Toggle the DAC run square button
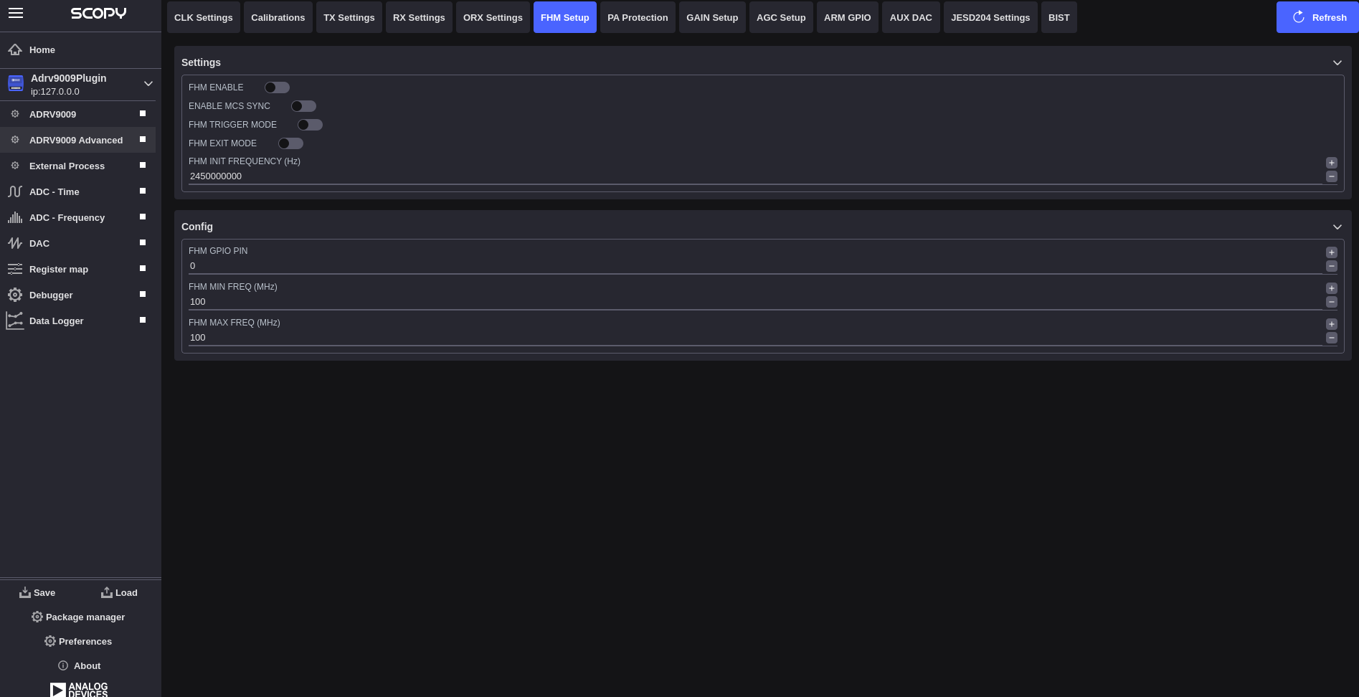The image size is (1359, 697). 143,242
